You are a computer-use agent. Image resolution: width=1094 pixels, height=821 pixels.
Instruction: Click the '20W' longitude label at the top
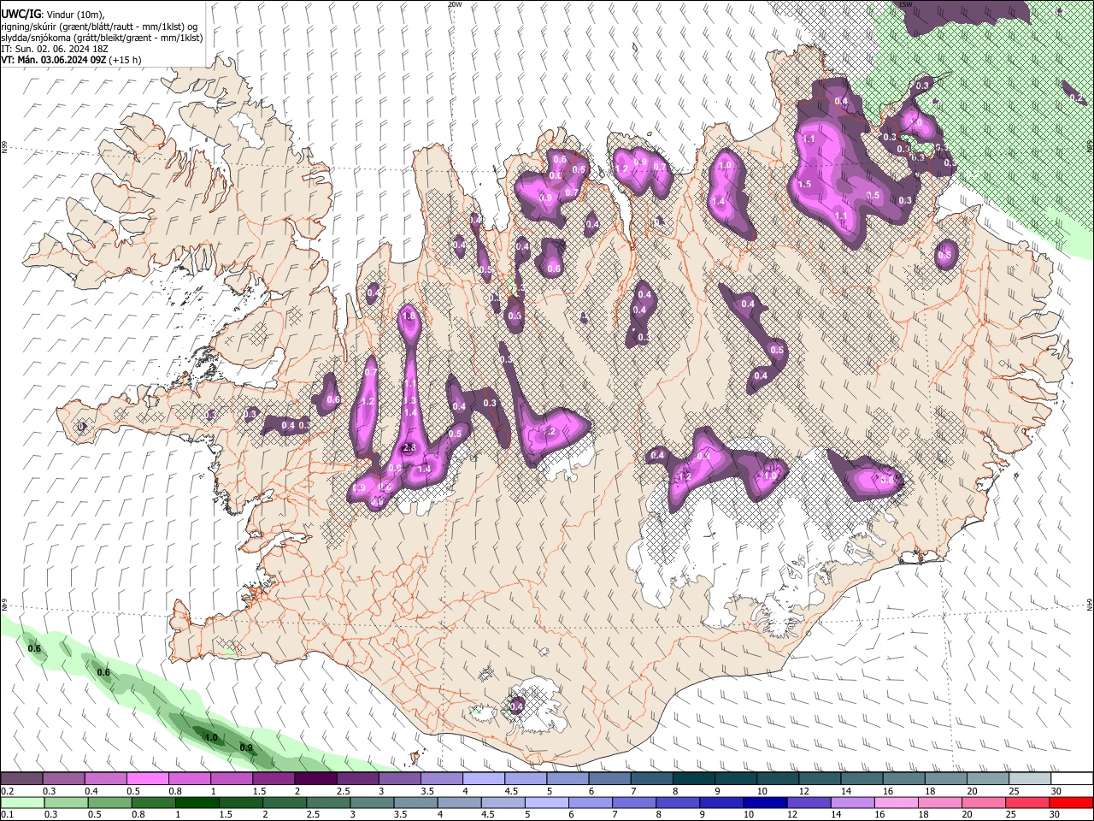(455, 4)
